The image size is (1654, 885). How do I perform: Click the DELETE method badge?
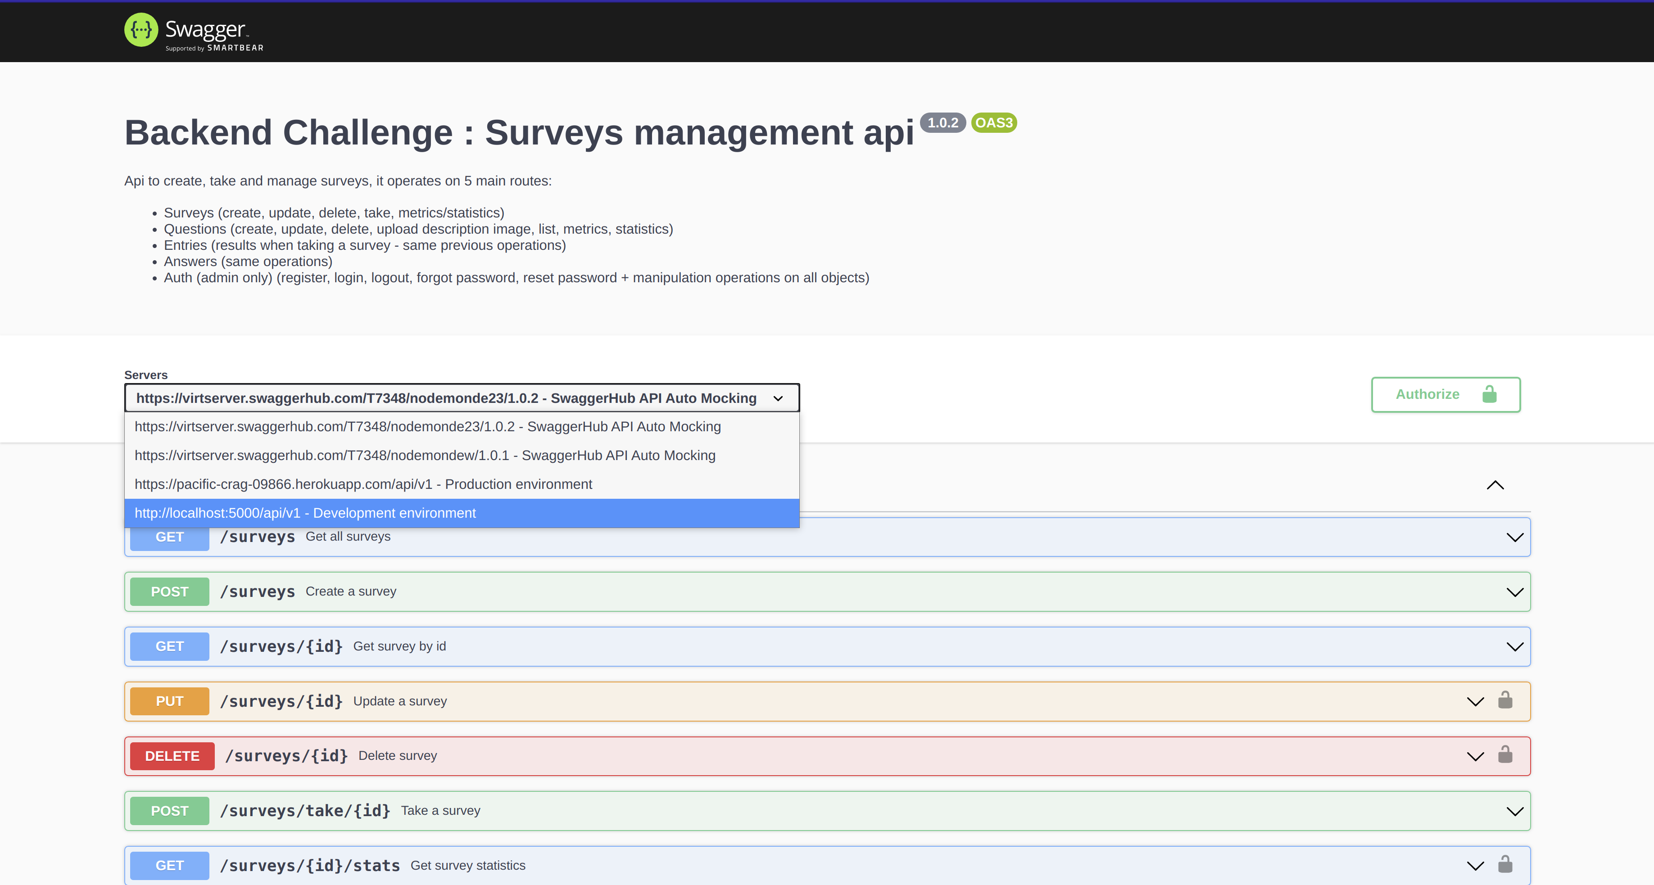(172, 756)
